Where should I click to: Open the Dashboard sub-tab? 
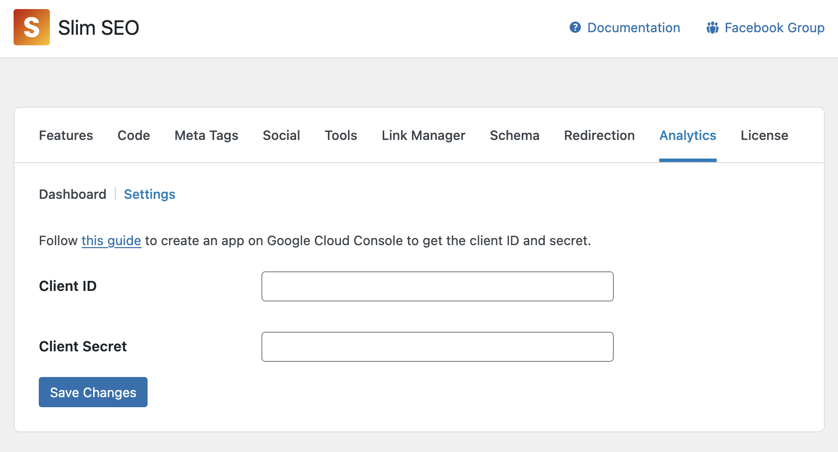pos(73,194)
